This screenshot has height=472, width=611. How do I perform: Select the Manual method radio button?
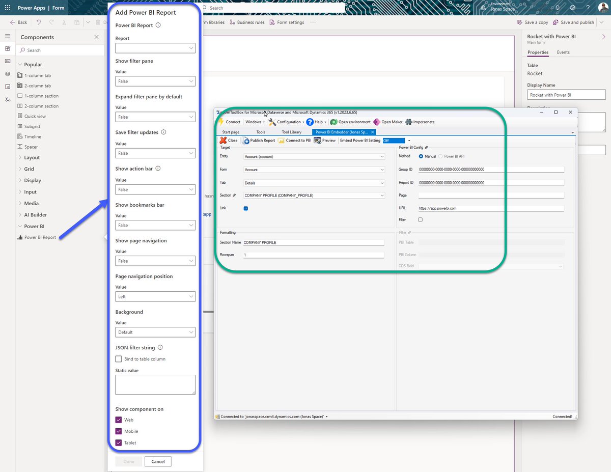(x=421, y=156)
